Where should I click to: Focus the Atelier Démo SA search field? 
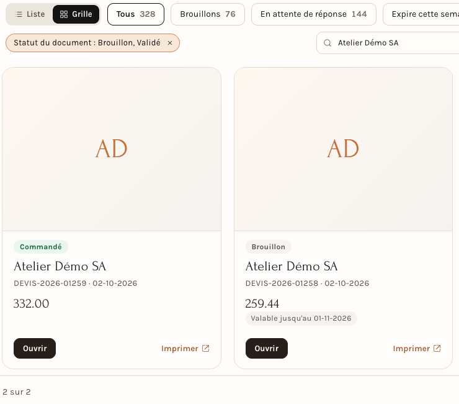click(388, 43)
